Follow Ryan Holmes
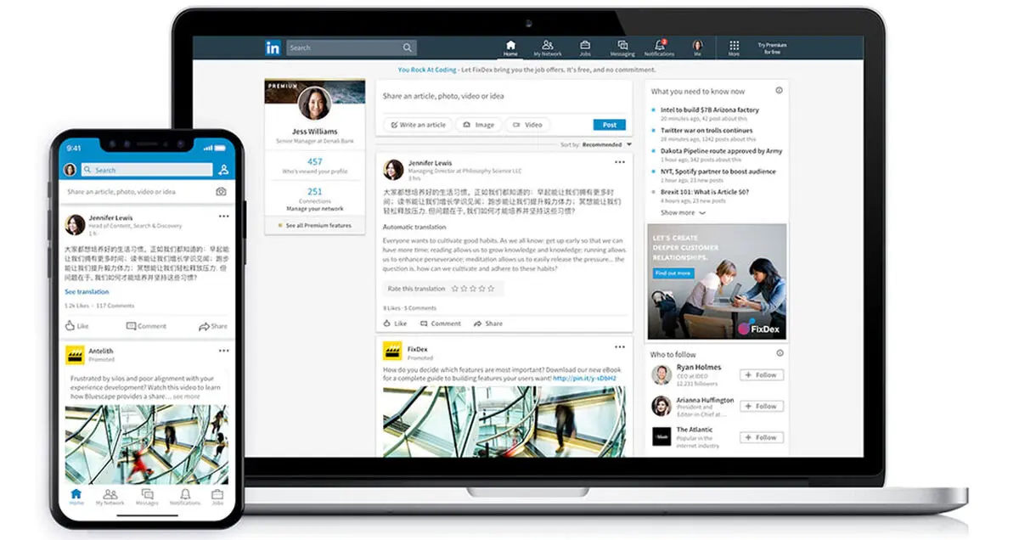Screen dimensions: 1019x540 [x=762, y=374]
